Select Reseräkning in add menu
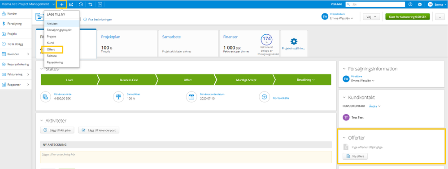Screen dimensions: 448x169 [x=62, y=62]
